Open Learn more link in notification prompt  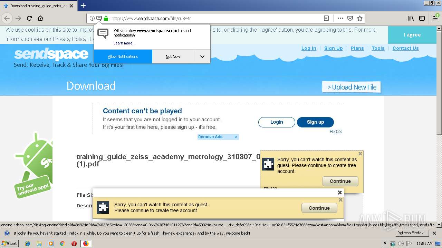[125, 43]
